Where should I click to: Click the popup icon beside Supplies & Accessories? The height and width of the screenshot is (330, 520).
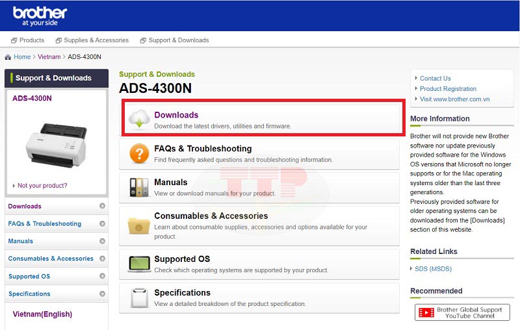click(58, 40)
